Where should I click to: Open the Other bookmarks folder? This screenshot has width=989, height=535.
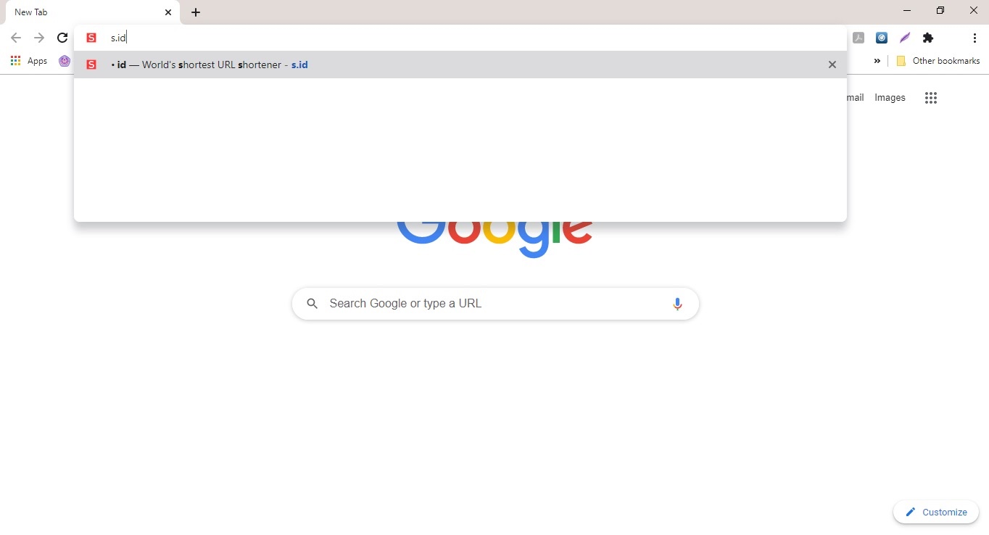[x=938, y=61]
